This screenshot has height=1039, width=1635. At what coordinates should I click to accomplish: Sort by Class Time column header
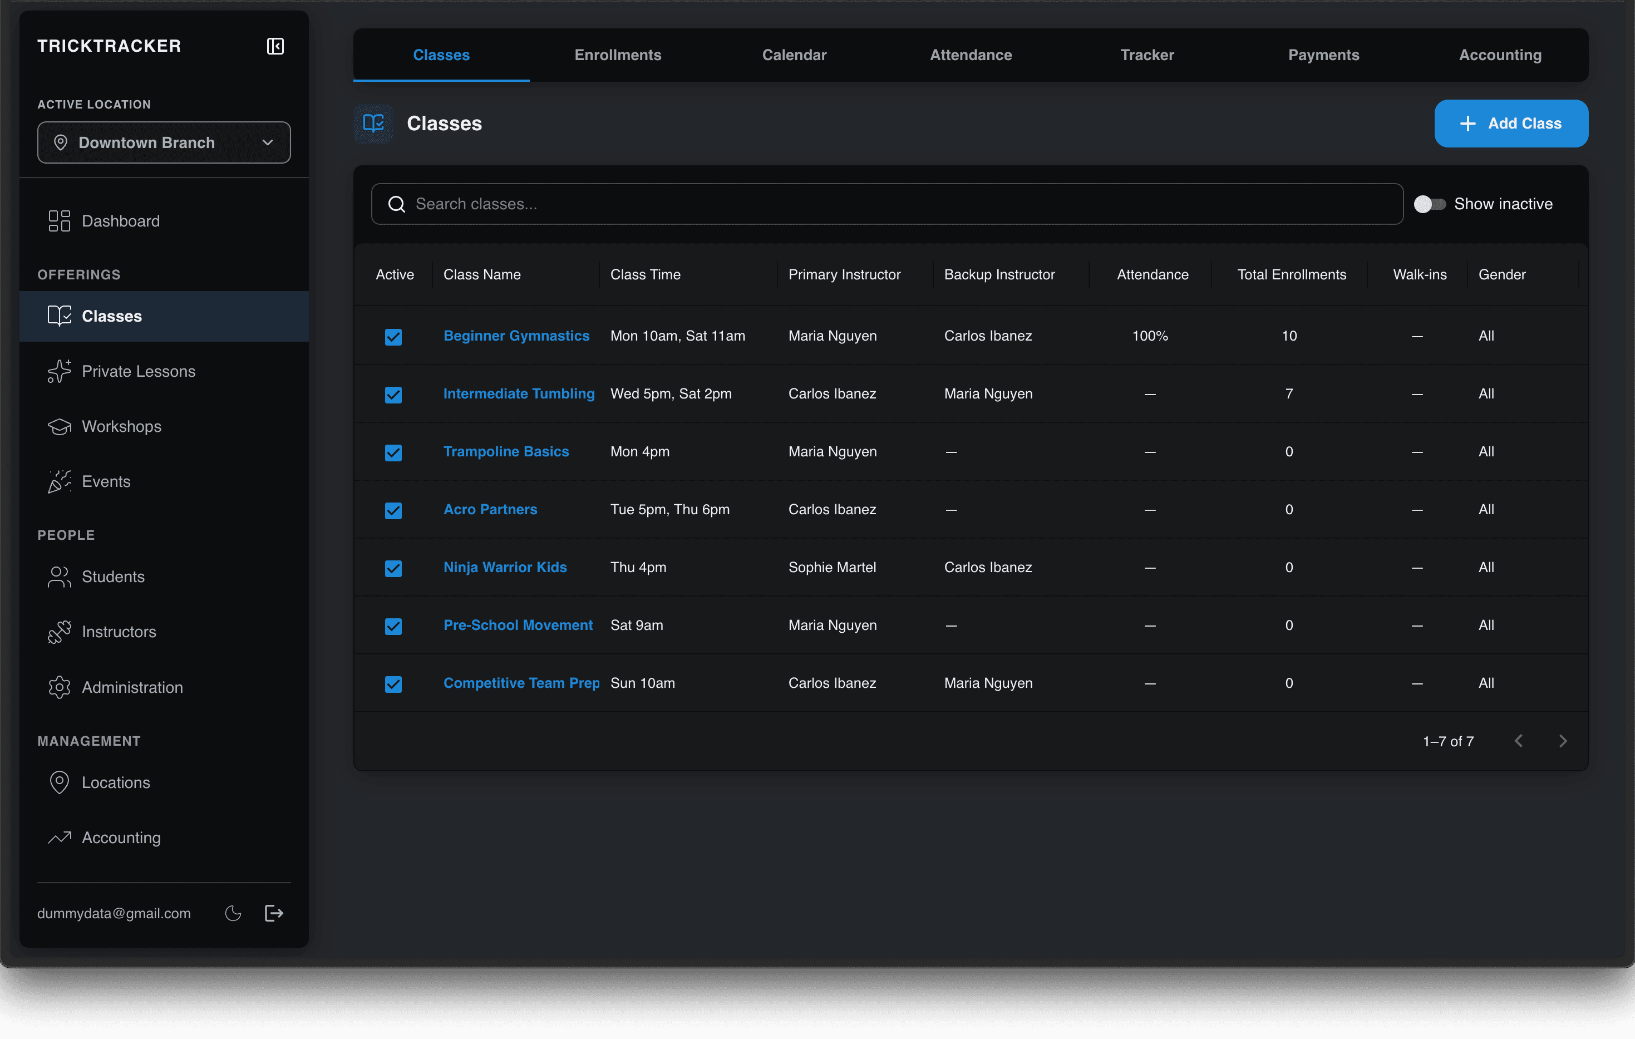coord(645,274)
